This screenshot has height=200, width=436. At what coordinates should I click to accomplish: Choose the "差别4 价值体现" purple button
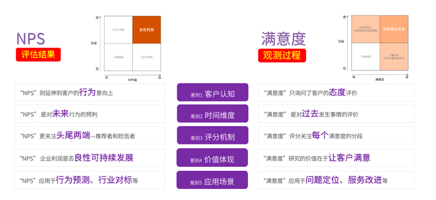tap(212, 158)
